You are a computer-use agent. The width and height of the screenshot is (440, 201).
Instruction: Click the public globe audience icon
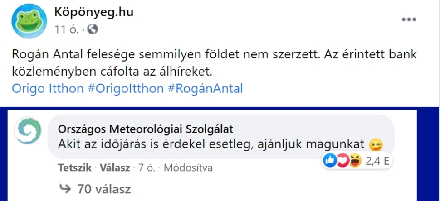pos(93,30)
